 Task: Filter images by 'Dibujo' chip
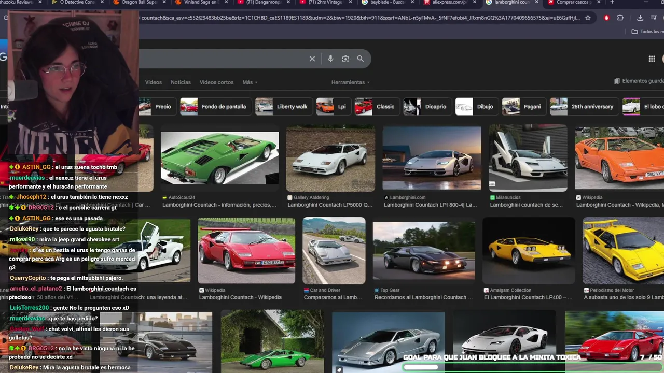(477, 107)
